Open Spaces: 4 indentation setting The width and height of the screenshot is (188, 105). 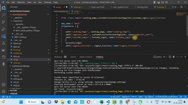pyautogui.click(x=126, y=97)
